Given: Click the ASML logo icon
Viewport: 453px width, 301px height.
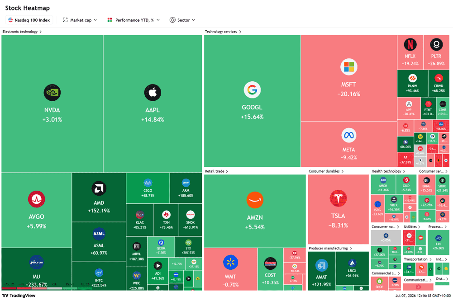Looking at the screenshot, I should tap(99, 234).
